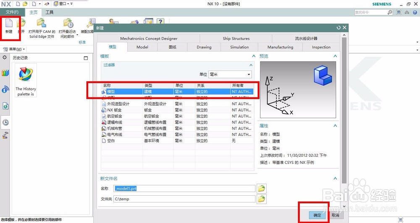
Task: Browse for 文件夹 folder location icon
Action: tap(261, 199)
